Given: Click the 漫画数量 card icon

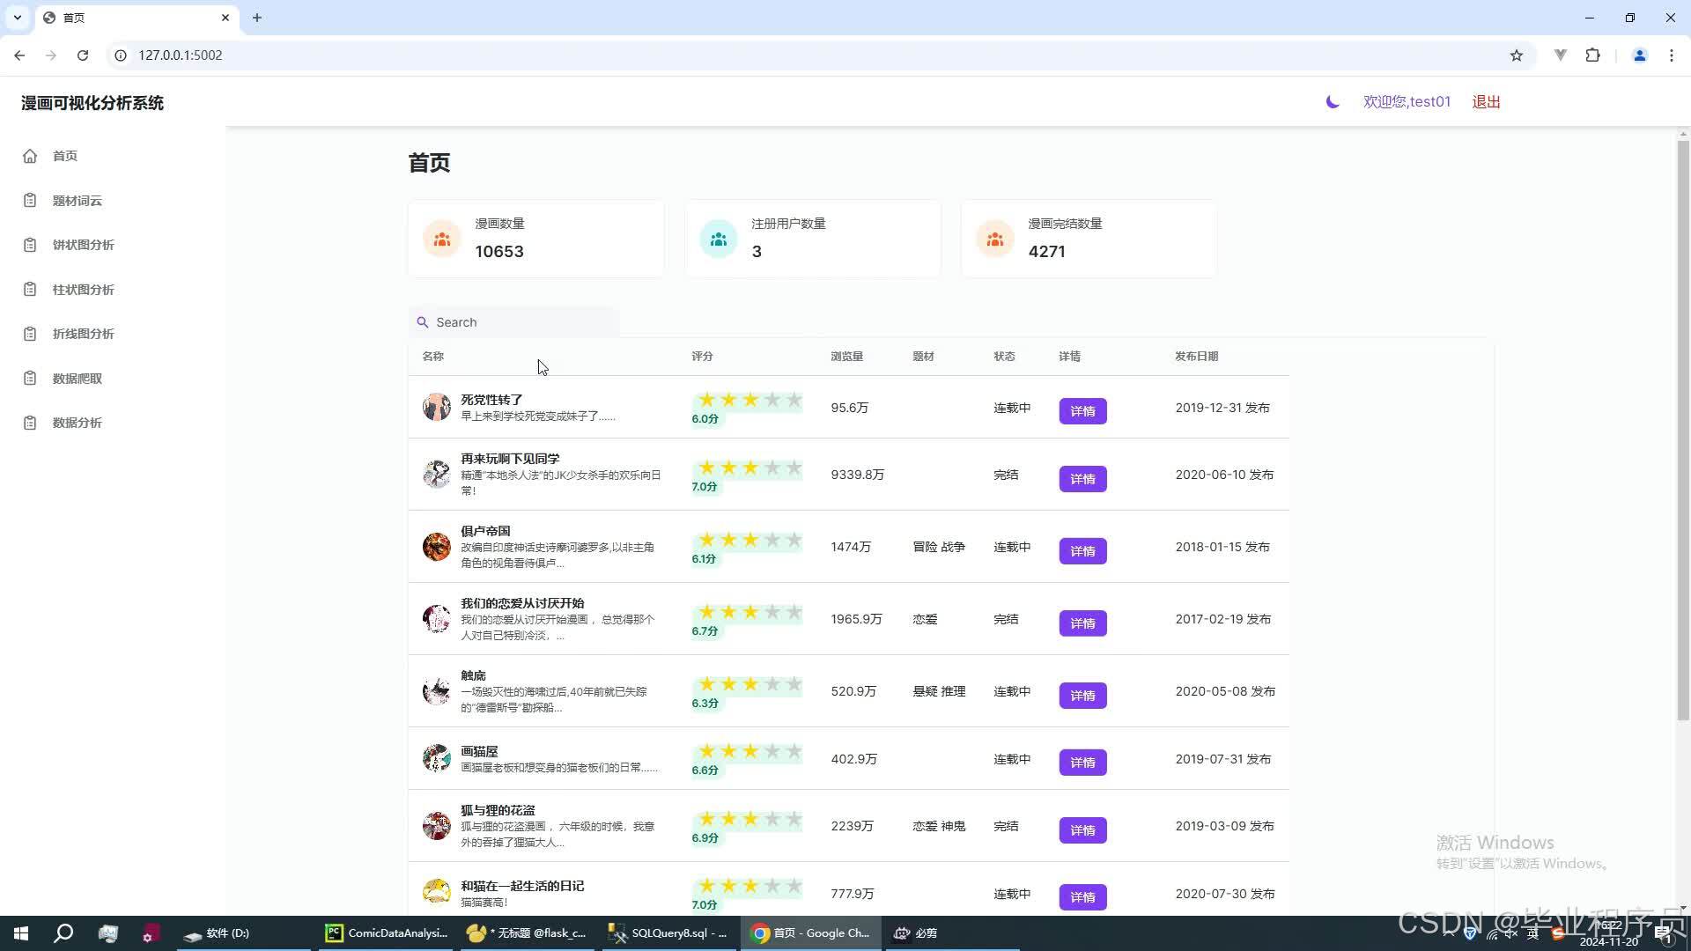Looking at the screenshot, I should click(x=442, y=239).
